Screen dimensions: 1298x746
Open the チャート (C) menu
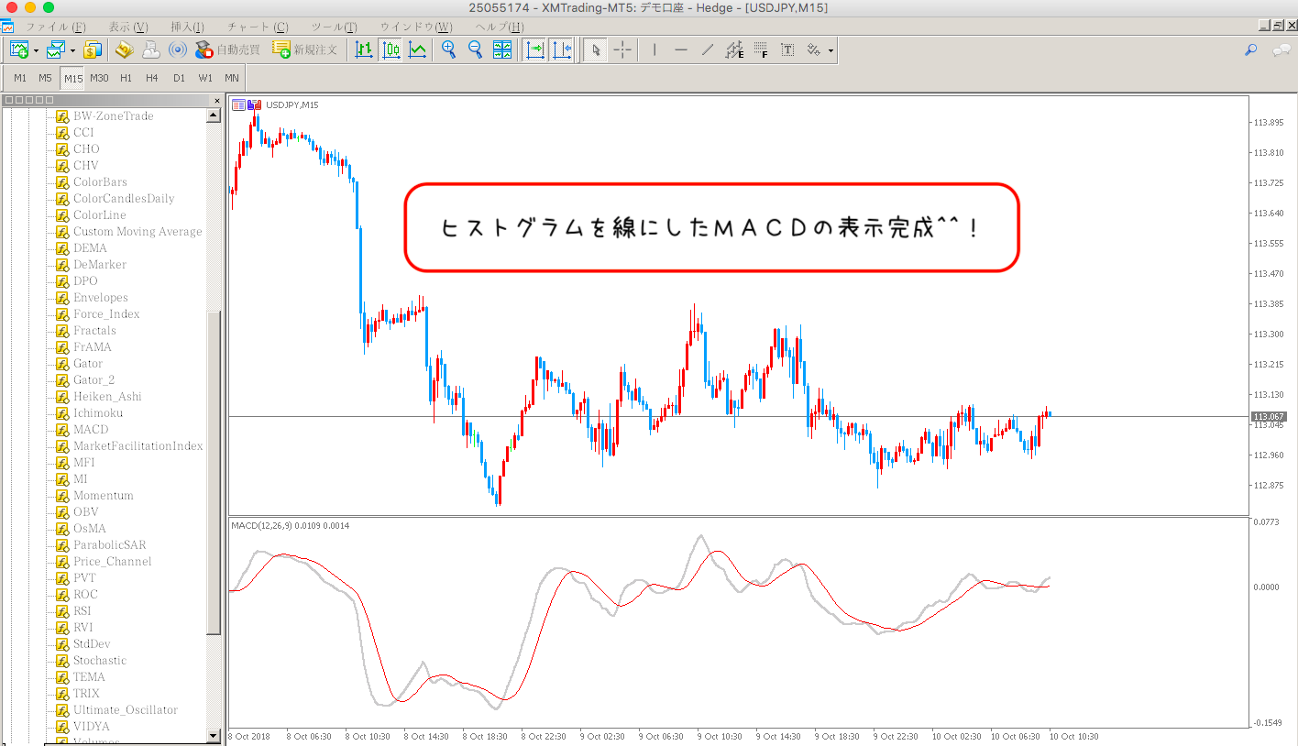[x=257, y=27]
